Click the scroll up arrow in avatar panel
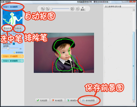Image resolution: width=137 pixels, height=107 pixels. coord(133,10)
